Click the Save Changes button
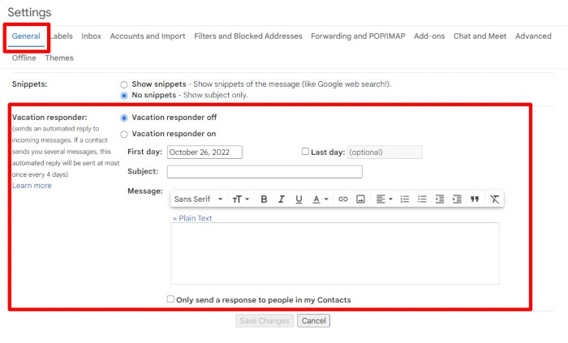This screenshot has width=568, height=343. tap(265, 320)
